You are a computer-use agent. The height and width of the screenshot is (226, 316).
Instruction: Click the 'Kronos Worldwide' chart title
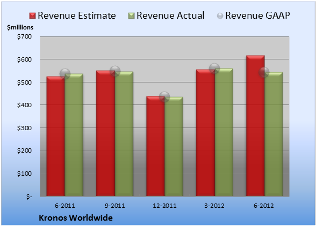click(x=76, y=218)
